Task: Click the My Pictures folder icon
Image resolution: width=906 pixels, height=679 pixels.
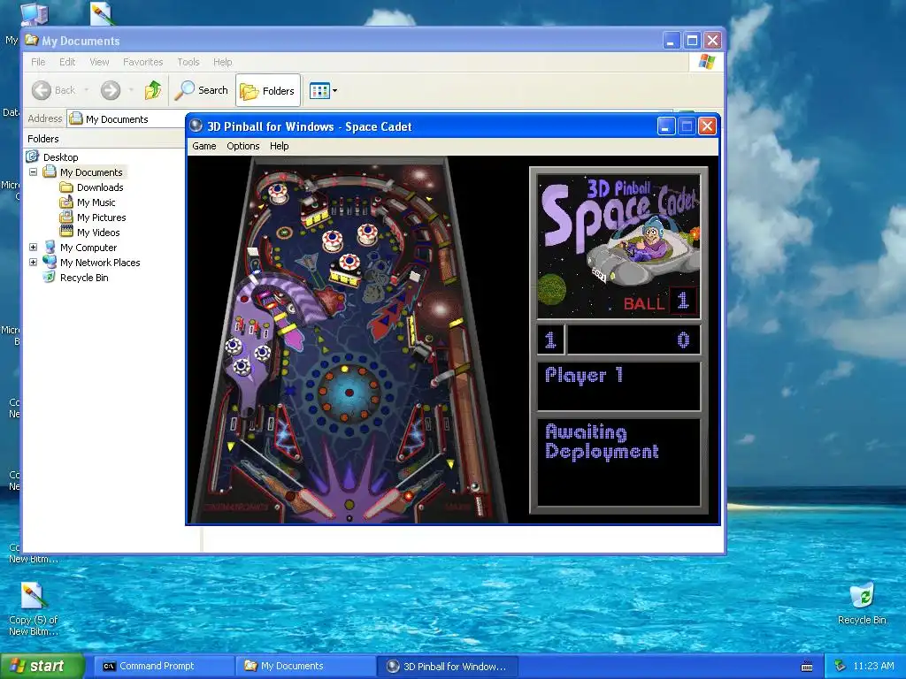Action: click(x=66, y=217)
